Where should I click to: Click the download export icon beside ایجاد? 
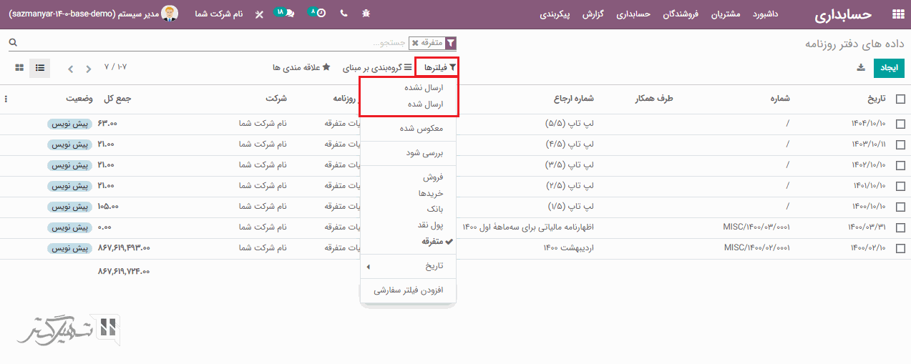pos(860,68)
